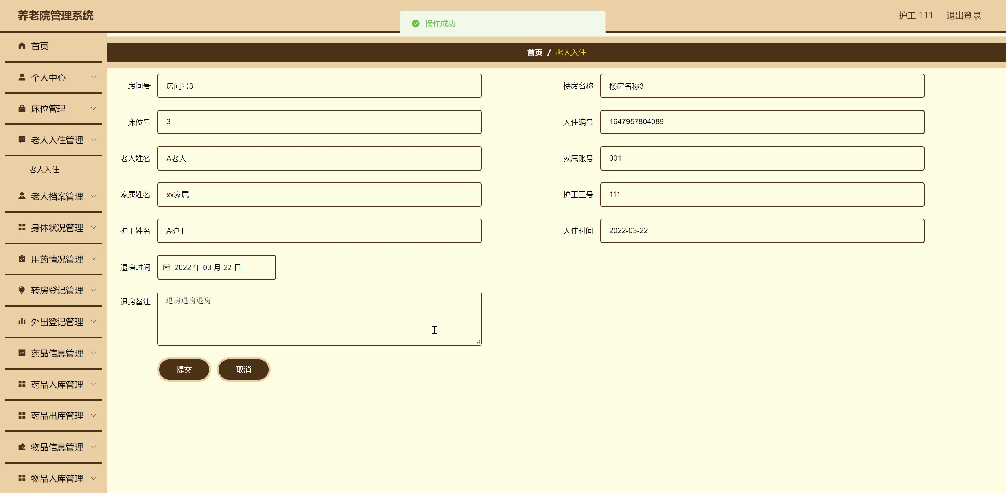This screenshot has width=1006, height=493.
Task: Click the clipboard icon for 用药情况管理
Action: [x=22, y=259]
